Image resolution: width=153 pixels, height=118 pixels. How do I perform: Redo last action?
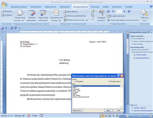click(x=12, y=28)
